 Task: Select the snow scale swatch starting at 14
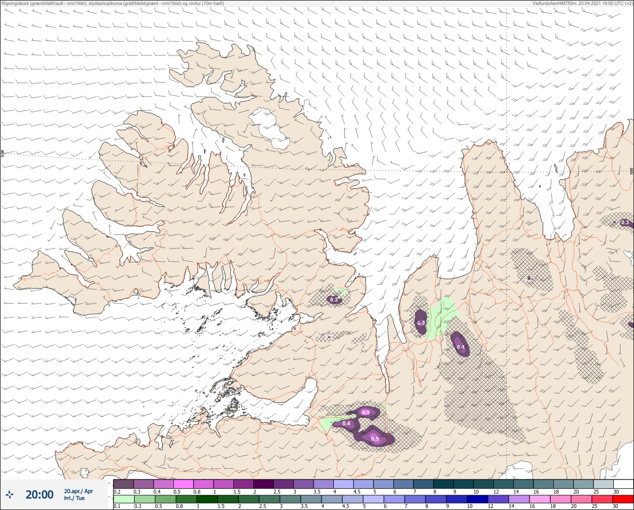pyautogui.click(x=524, y=484)
